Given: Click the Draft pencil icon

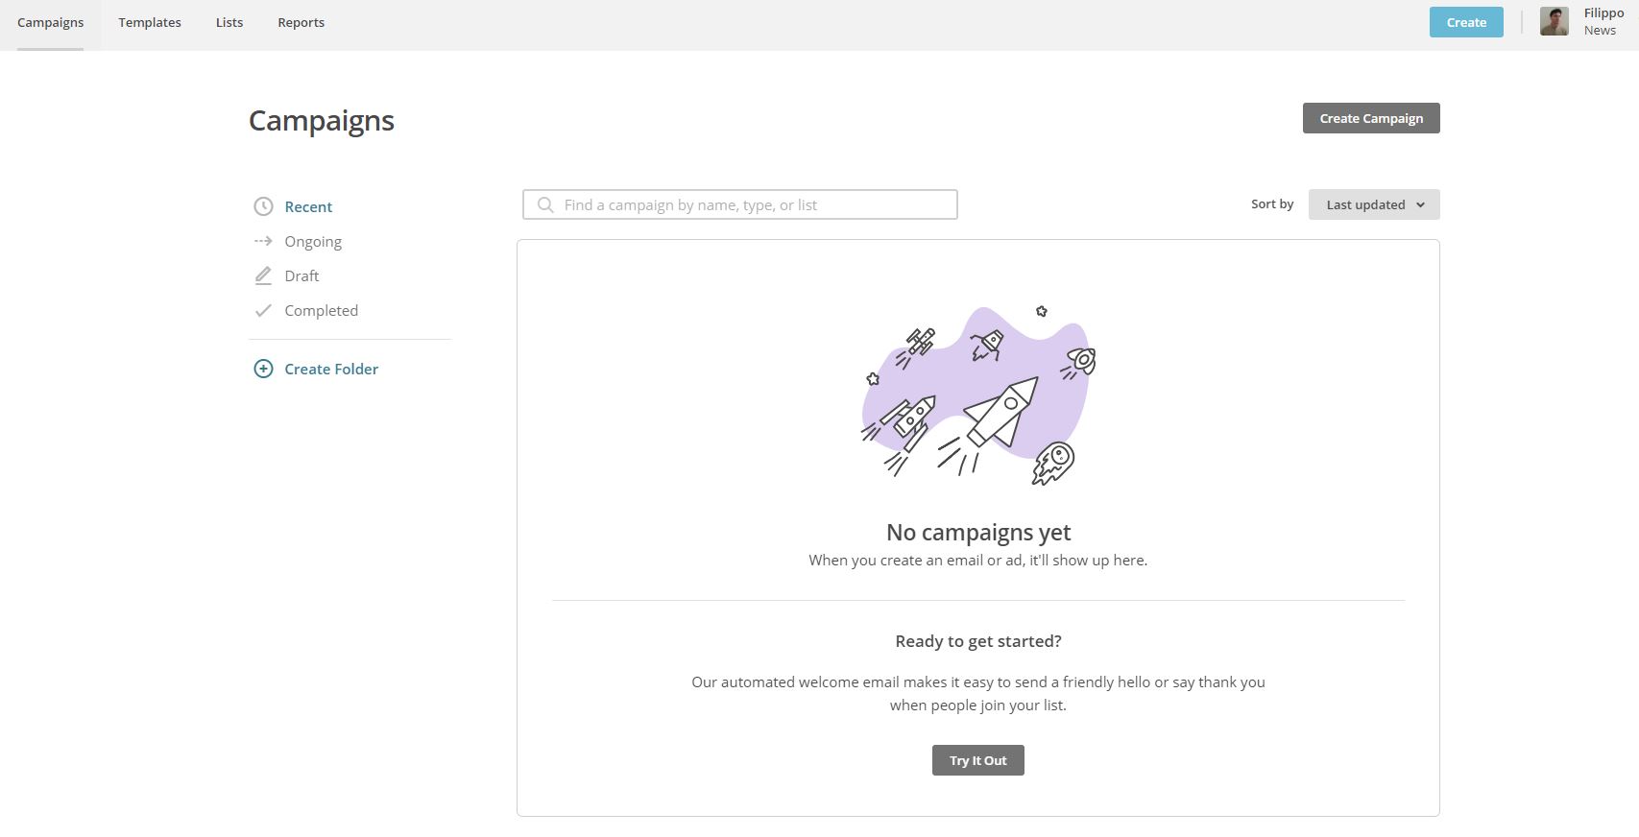Looking at the screenshot, I should tap(263, 275).
